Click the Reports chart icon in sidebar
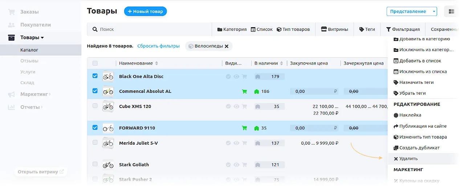Image resolution: width=460 pixels, height=186 pixels. [x=12, y=107]
